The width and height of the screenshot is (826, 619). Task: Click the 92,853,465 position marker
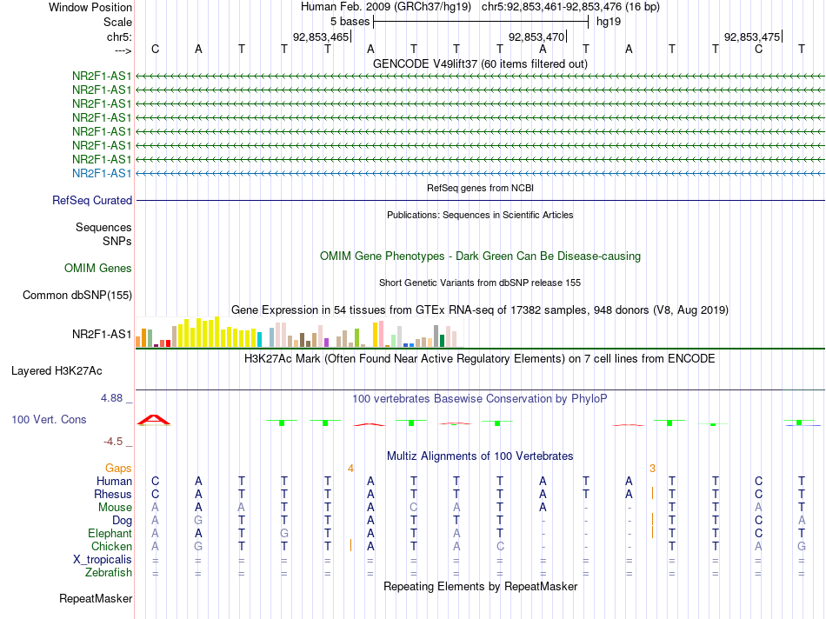(321, 37)
